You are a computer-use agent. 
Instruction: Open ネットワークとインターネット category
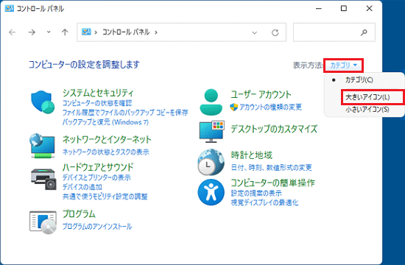pos(107,140)
